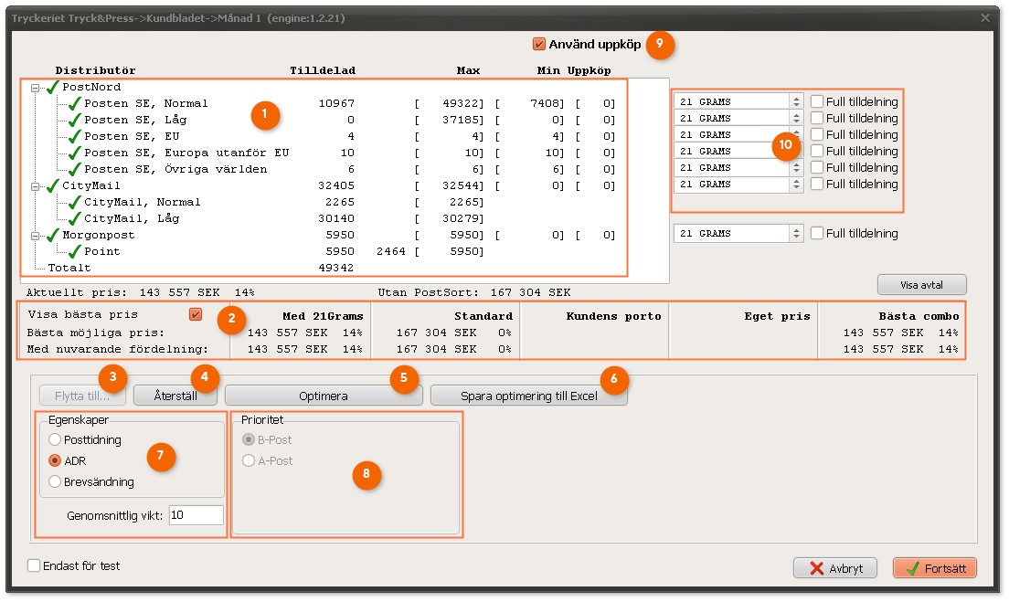
Task: Click the checkmark icon for CityMail, Normal
Action: 75,202
